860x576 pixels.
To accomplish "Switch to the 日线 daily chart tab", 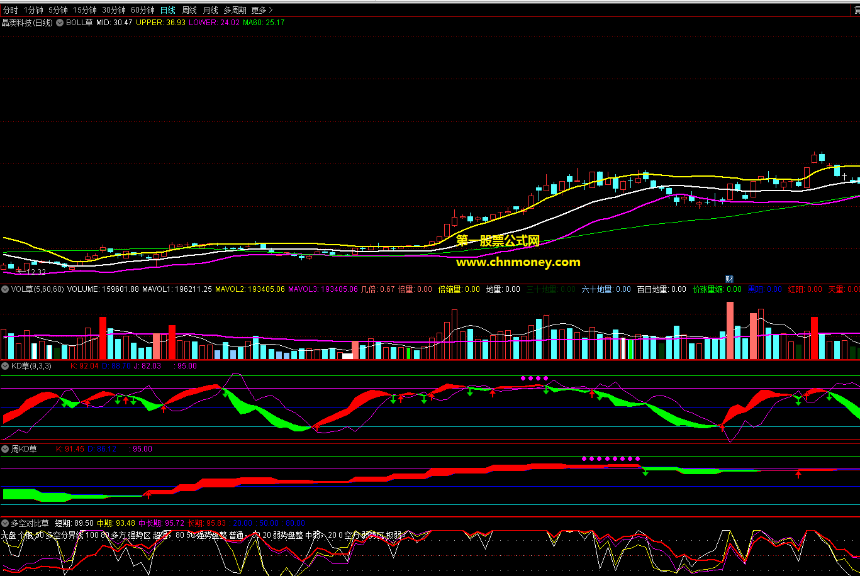I will (168, 10).
